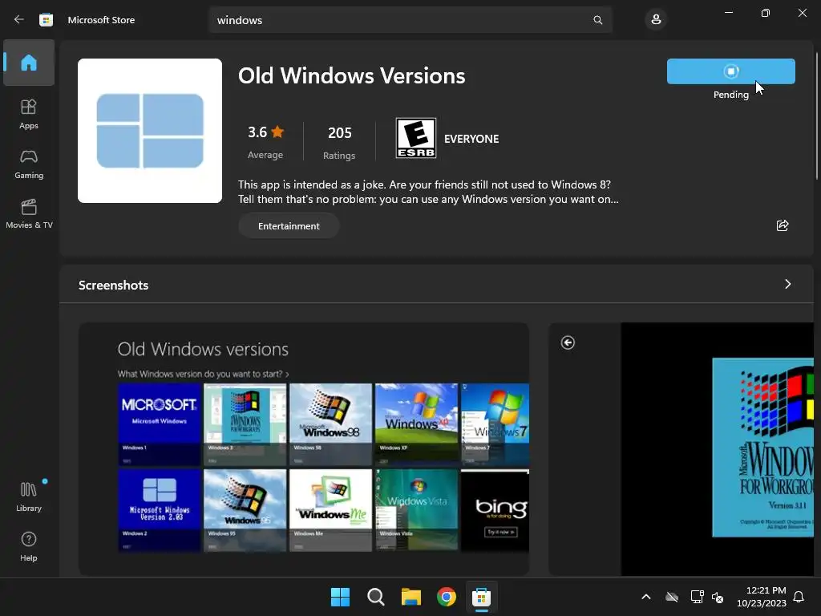This screenshot has height=616, width=821.
Task: Open the Apps section in sidebar
Action: point(29,114)
